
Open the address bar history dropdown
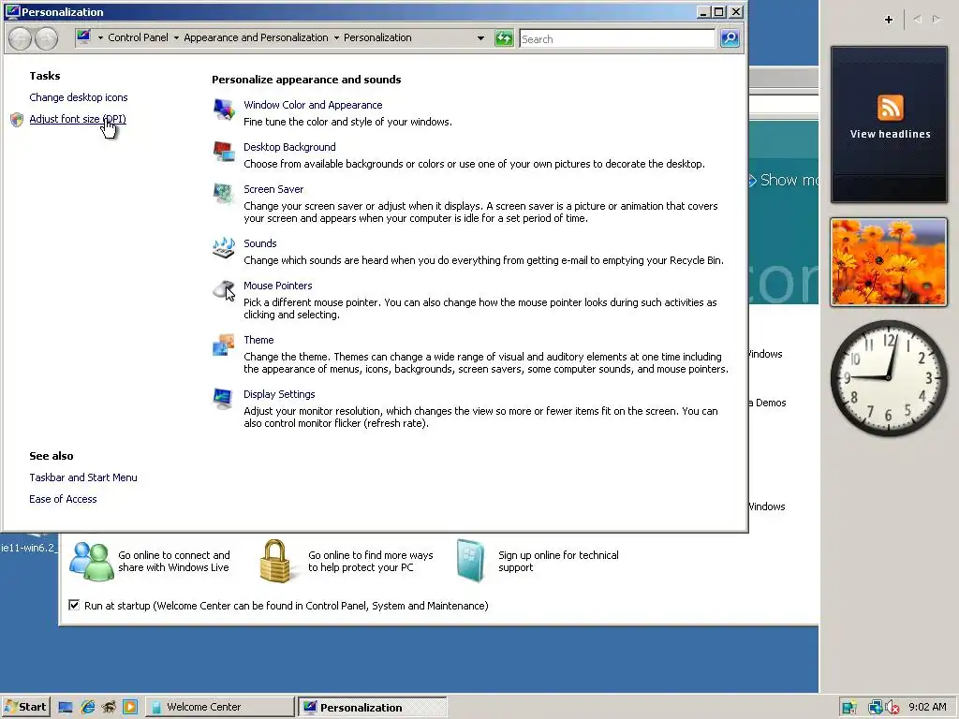(480, 38)
